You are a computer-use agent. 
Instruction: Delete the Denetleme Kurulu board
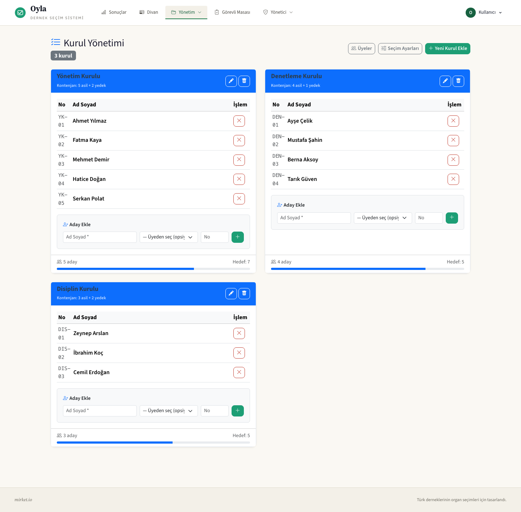click(458, 81)
